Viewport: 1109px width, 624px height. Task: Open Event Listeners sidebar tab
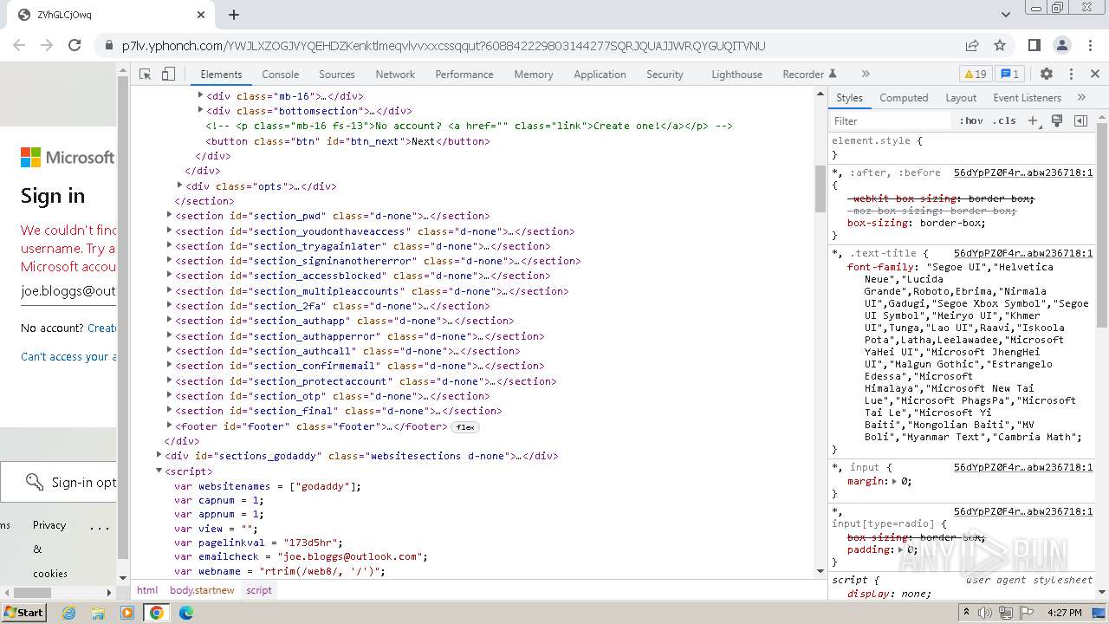coord(1027,98)
